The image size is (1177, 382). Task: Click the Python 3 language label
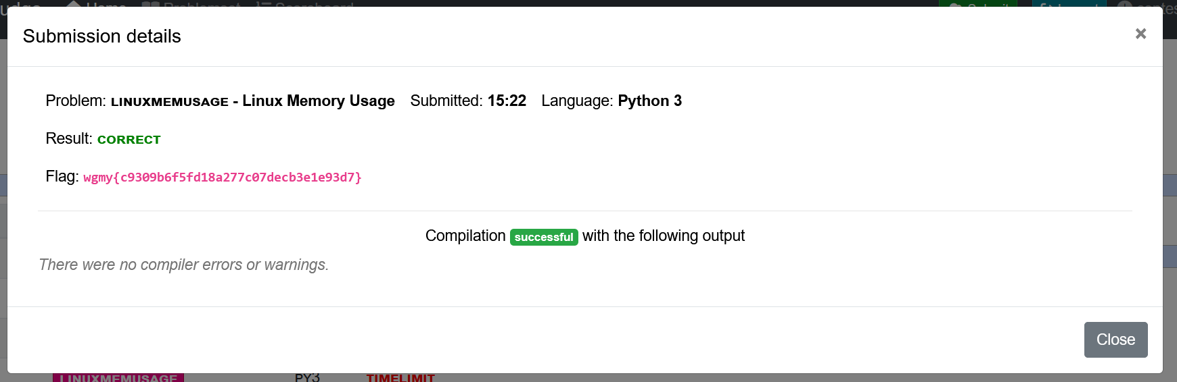(649, 101)
